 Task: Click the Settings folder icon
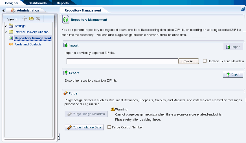coord(11,26)
